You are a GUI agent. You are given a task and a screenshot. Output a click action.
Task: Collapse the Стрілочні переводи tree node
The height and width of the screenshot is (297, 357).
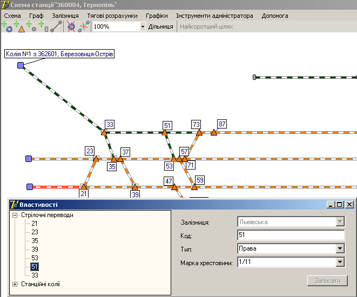point(15,215)
